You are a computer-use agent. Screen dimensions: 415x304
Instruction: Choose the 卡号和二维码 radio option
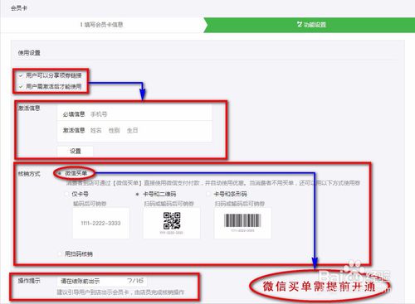[x=138, y=194]
